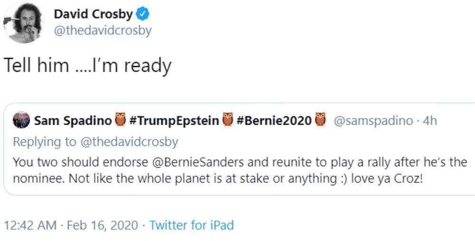Click the owl emoji following #Bernie2020

coord(321,120)
